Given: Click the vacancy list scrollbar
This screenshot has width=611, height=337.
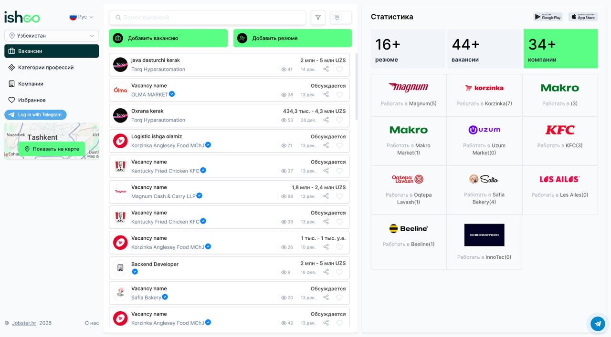Looking at the screenshot, I should tap(356, 86).
